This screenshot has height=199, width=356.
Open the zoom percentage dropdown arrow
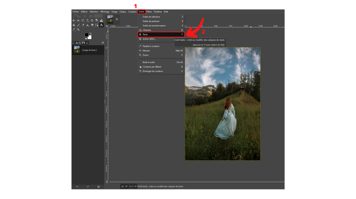coord(136,186)
